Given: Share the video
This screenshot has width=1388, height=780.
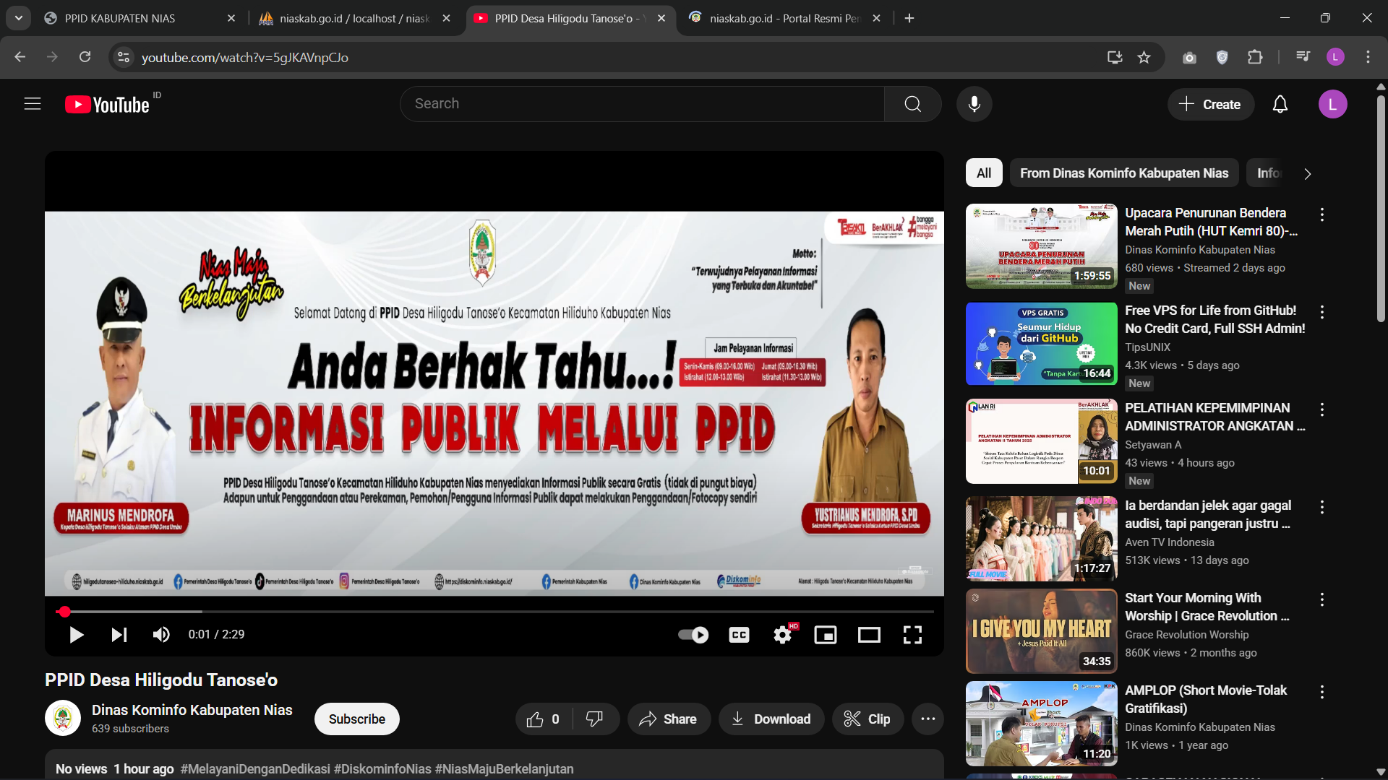Looking at the screenshot, I should (669, 719).
